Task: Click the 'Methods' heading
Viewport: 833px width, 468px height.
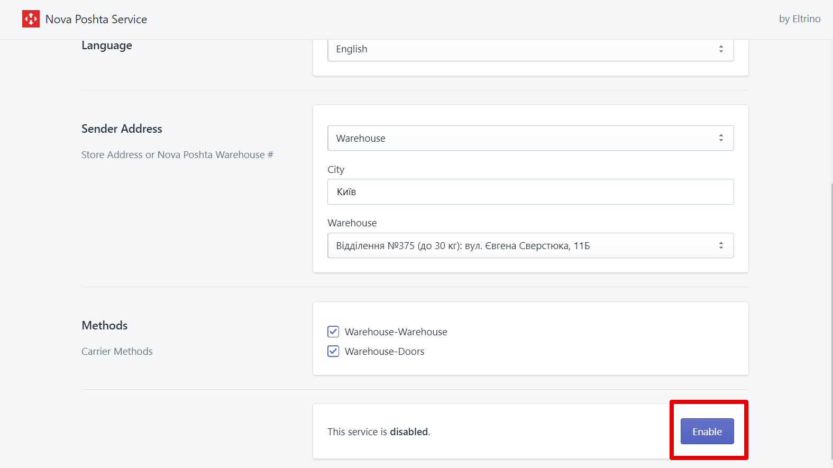Action: click(x=105, y=326)
